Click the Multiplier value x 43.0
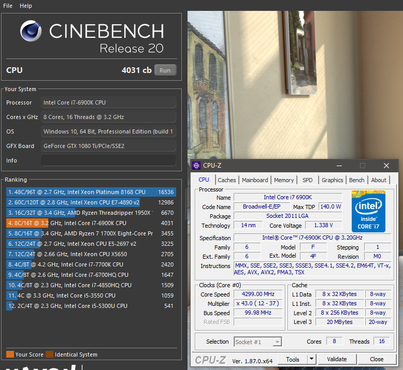The height and width of the screenshot is (370, 403). point(258,303)
